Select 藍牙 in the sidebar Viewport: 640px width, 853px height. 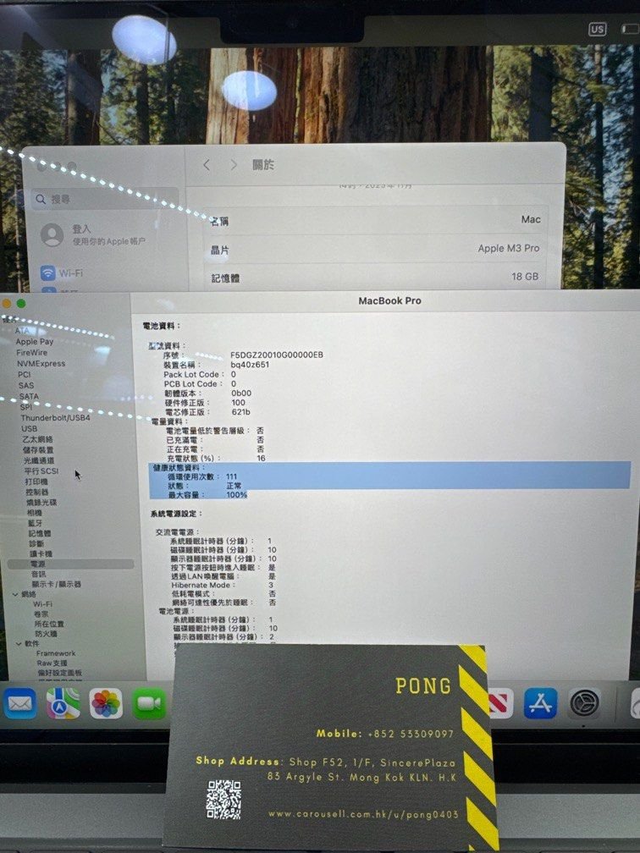(35, 523)
